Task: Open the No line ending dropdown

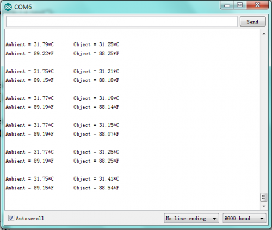Action: tap(191, 218)
